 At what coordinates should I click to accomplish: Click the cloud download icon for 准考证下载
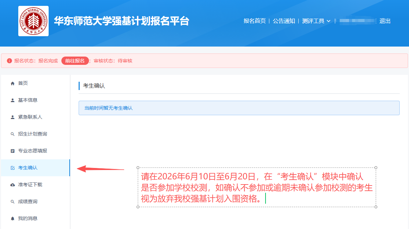click(13, 185)
